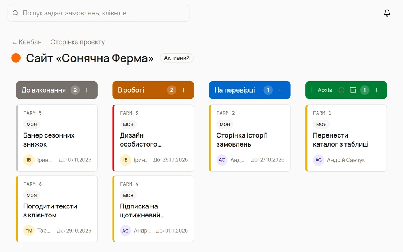Click the info icon in Архів header
The width and height of the screenshot is (403, 252).
pyautogui.click(x=341, y=90)
